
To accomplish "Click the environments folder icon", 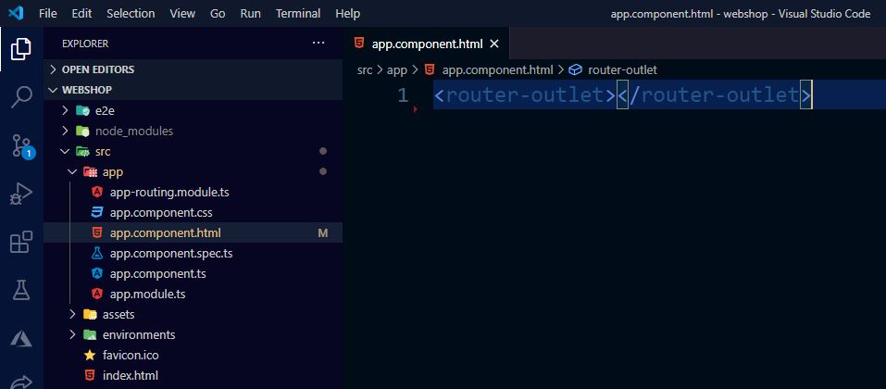I will coord(89,334).
